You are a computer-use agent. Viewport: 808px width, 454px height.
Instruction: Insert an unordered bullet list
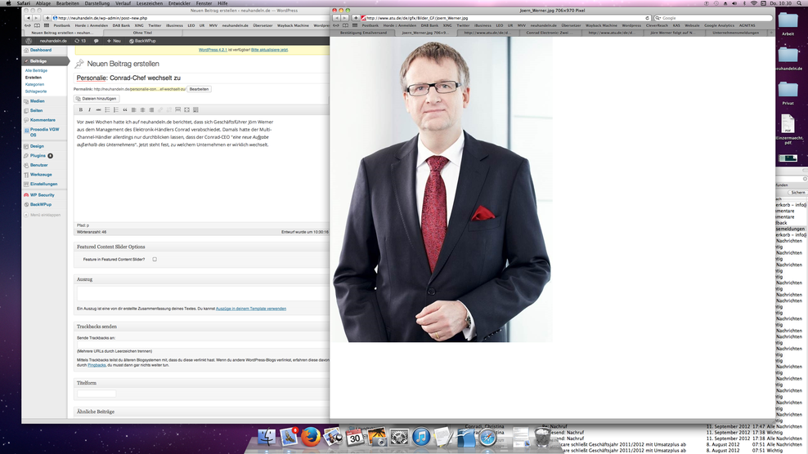click(107, 109)
